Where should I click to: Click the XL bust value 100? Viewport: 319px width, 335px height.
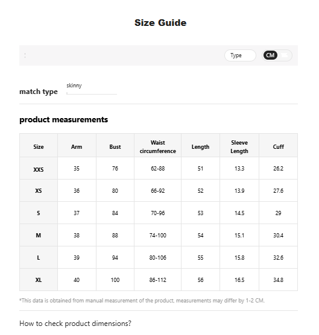115,280
